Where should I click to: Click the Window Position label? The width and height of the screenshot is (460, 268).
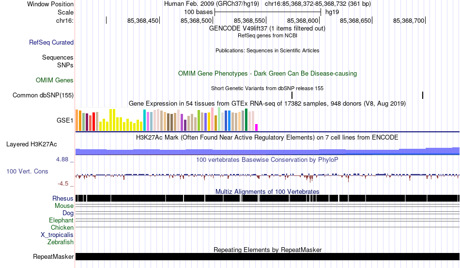50,4
